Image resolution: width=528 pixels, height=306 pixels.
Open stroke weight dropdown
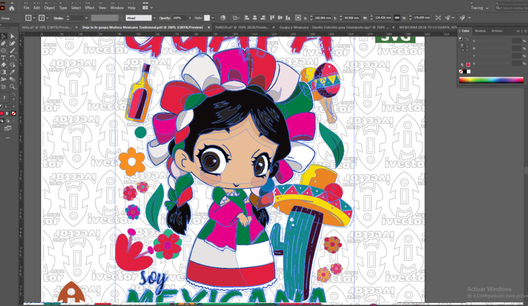pyautogui.click(x=87, y=18)
